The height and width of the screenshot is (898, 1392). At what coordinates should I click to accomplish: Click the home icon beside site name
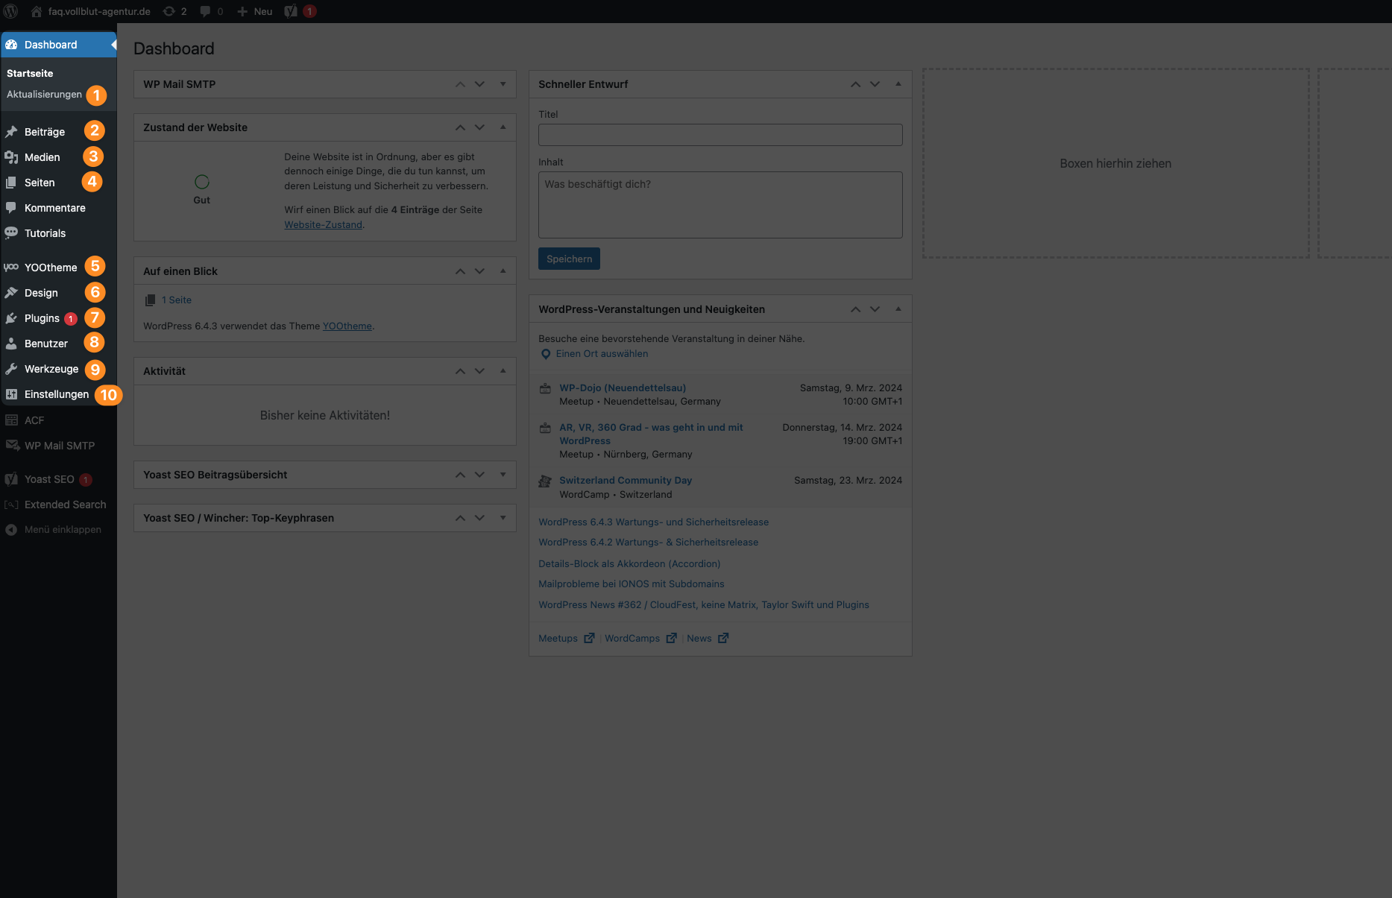pyautogui.click(x=36, y=11)
